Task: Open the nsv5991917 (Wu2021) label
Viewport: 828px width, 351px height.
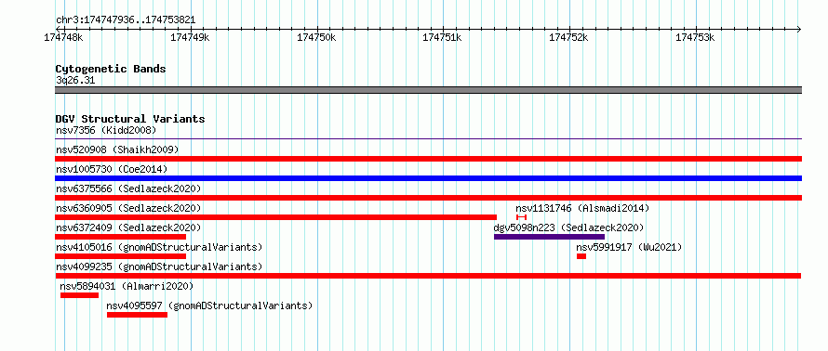Action: [629, 247]
